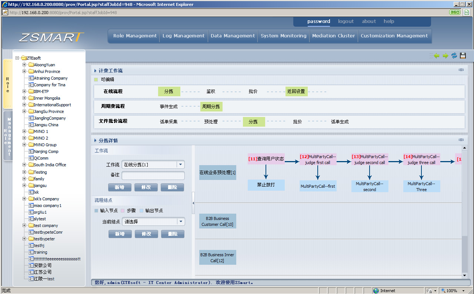Open the Data Management menu
The width and height of the screenshot is (474, 294).
pos(233,36)
